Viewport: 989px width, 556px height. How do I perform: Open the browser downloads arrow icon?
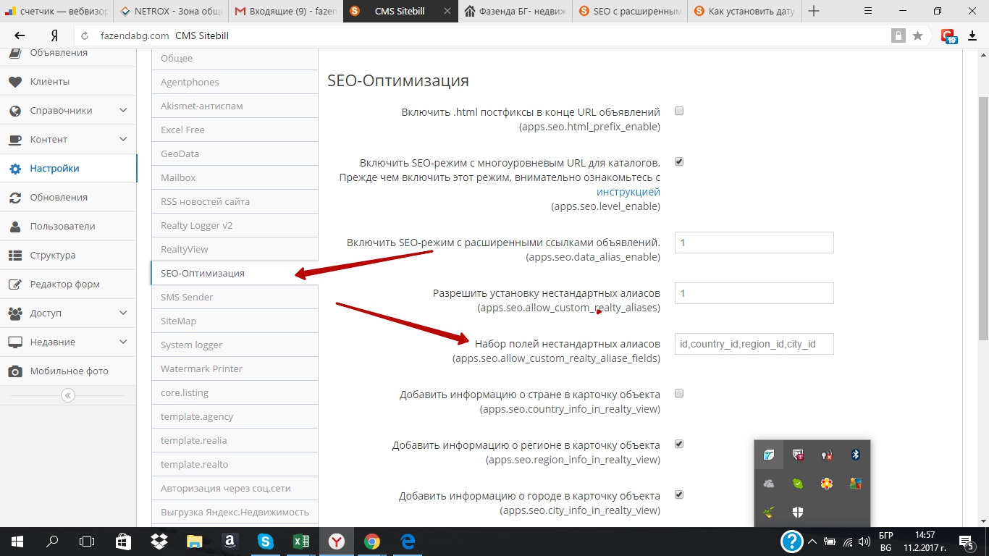972,35
